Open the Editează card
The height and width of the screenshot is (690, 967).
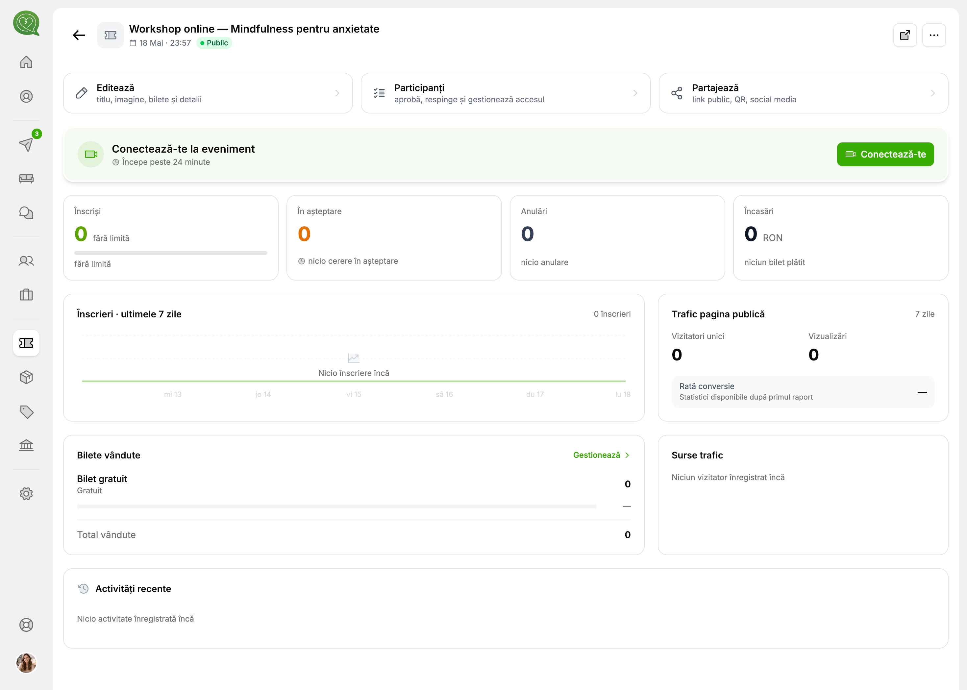pos(208,93)
